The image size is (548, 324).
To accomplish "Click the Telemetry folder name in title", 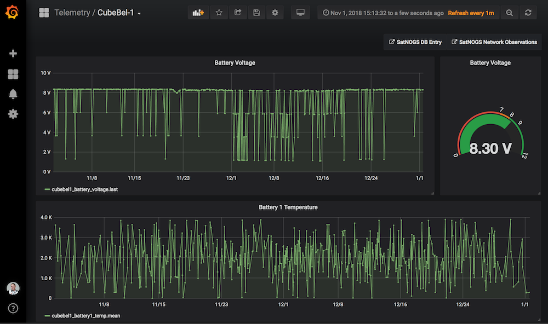I will click(x=72, y=13).
